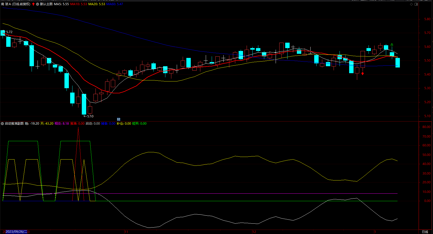433x234 pixels.
Task: Click the 启动蛮准副图 indicator name
Action: click(x=14, y=124)
